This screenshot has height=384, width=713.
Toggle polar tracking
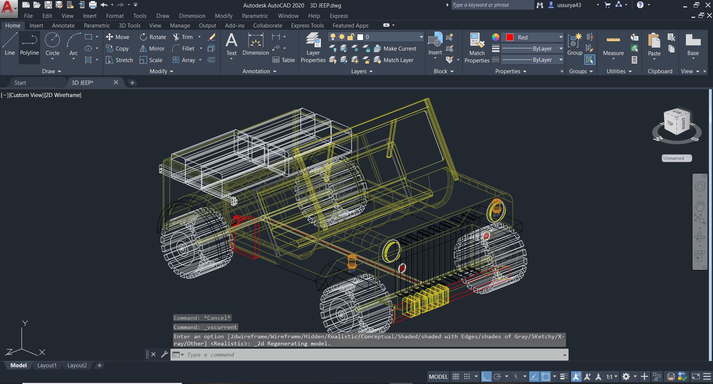tap(498, 377)
